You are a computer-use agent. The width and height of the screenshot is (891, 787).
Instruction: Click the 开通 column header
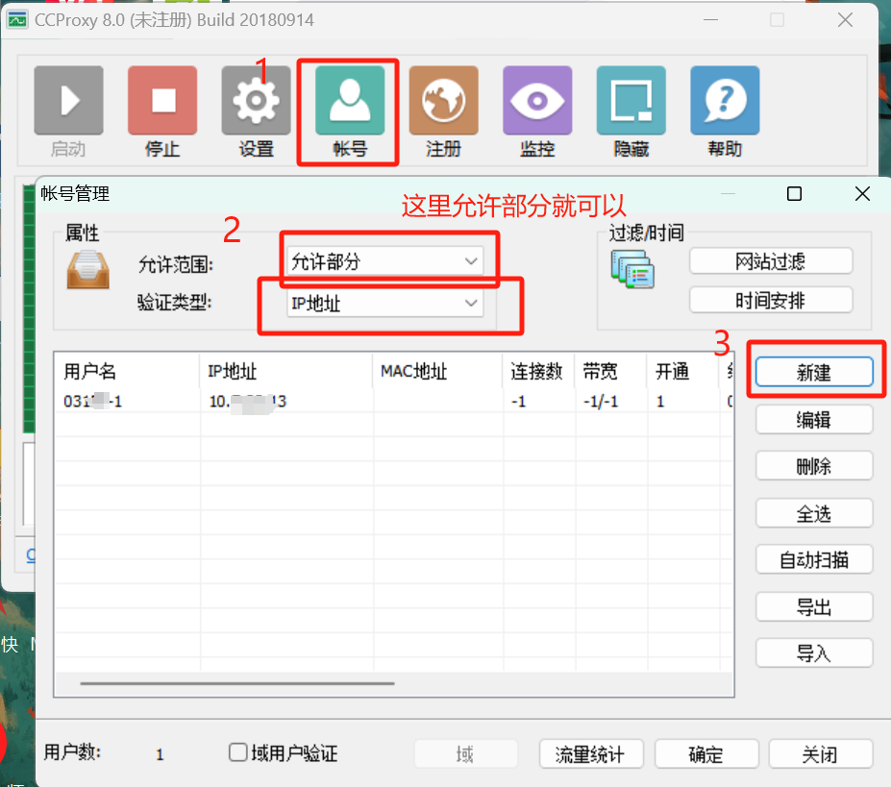point(683,371)
